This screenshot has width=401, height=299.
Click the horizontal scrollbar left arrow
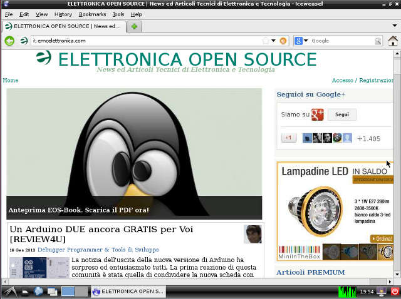tap(5, 282)
